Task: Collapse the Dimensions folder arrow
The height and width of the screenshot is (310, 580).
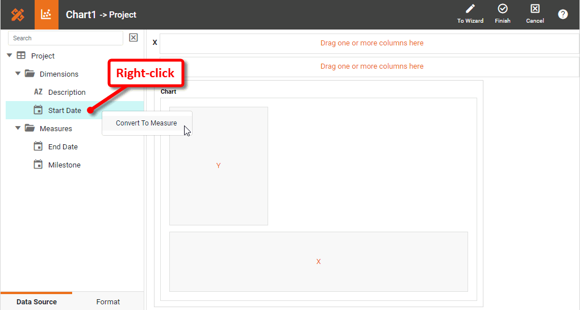Action: point(18,74)
